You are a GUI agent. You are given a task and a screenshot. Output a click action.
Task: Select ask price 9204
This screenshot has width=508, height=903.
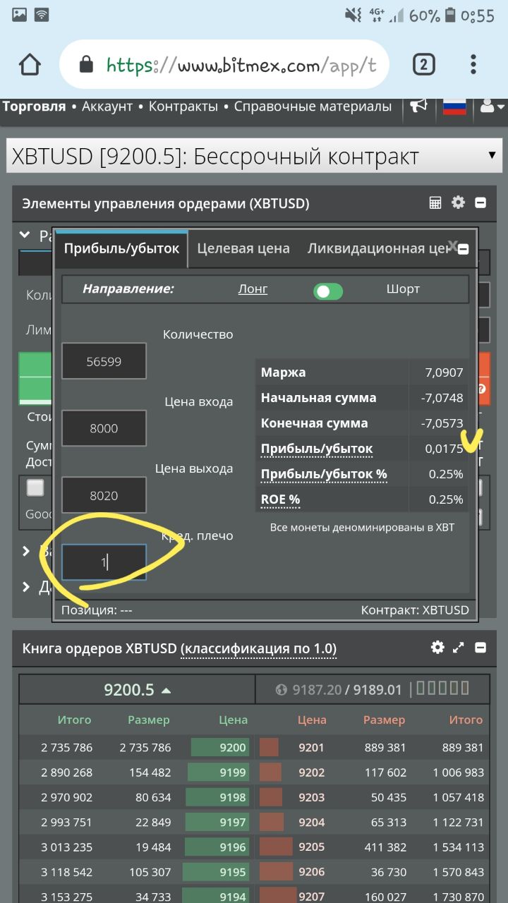click(312, 822)
